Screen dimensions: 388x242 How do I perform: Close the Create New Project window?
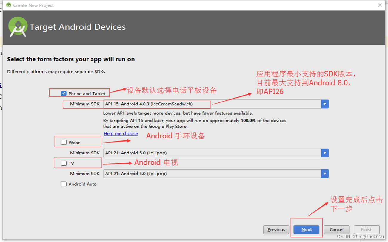[380, 5]
